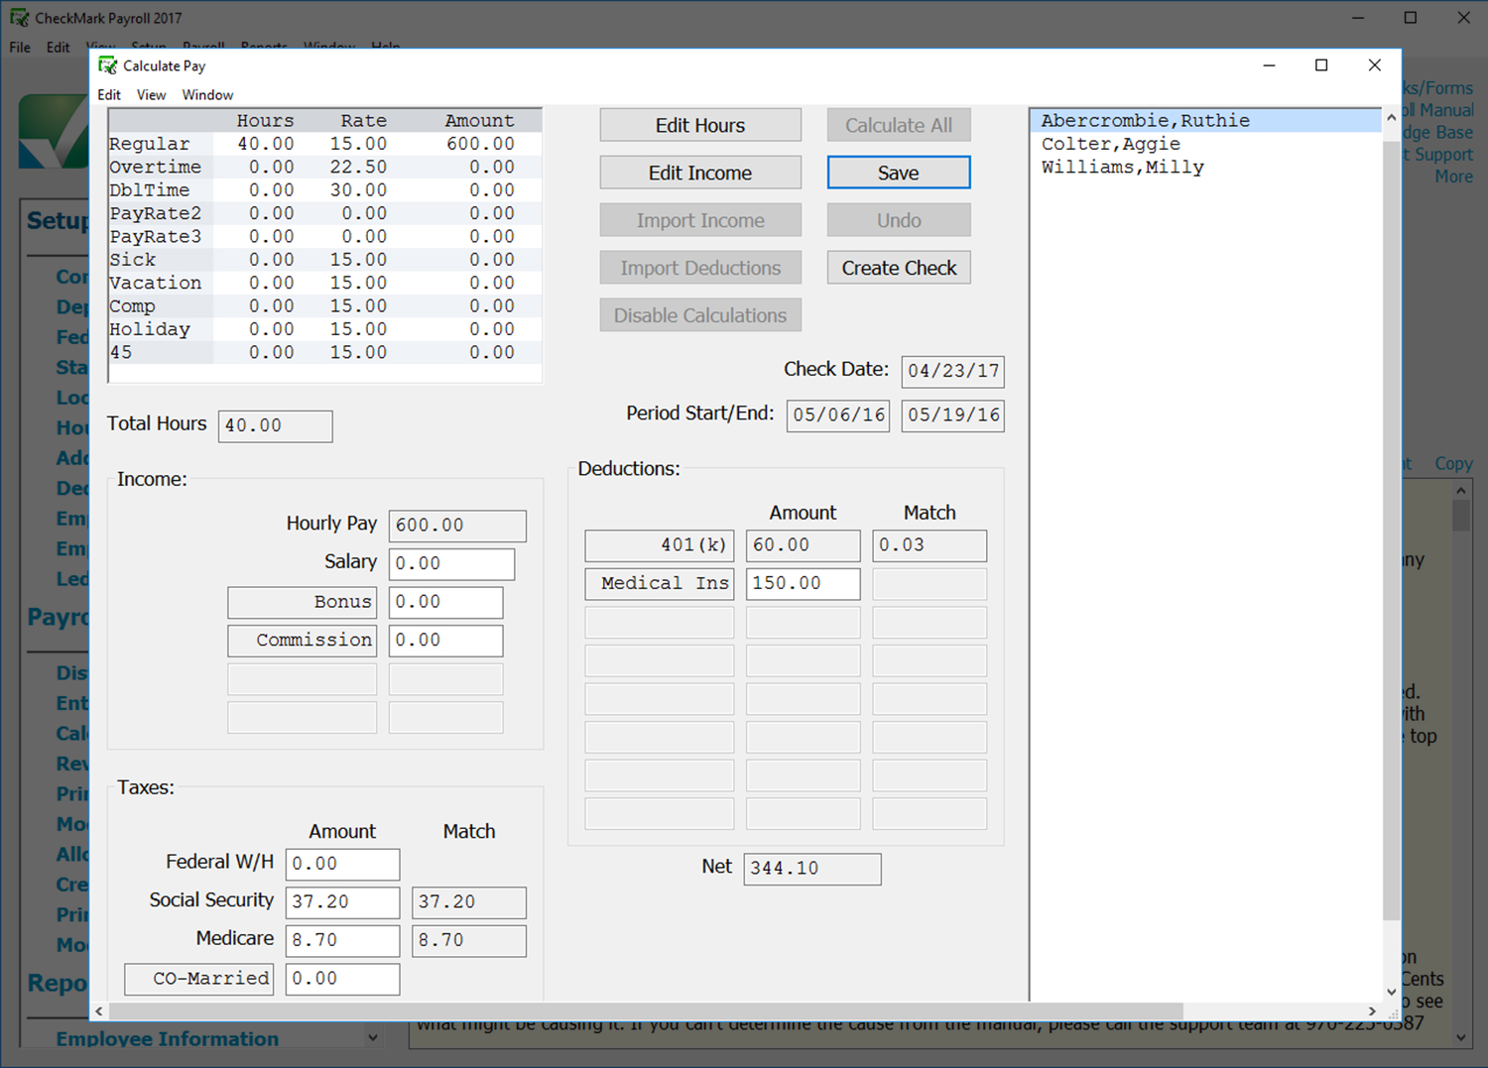Viewport: 1488px width, 1068px height.
Task: Click the Salary amount field
Action: [451, 563]
